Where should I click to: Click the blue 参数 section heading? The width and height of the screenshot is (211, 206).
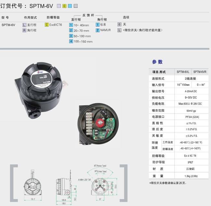tap(157, 62)
